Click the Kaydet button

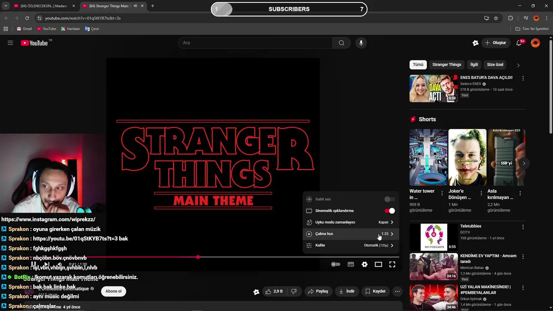pos(375,292)
